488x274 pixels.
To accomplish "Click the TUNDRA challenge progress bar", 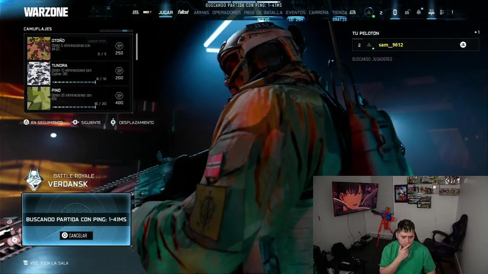I will pyautogui.click(x=74, y=82).
